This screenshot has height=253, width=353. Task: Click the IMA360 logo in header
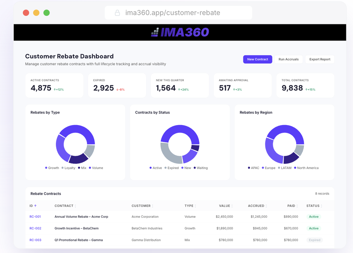point(180,32)
